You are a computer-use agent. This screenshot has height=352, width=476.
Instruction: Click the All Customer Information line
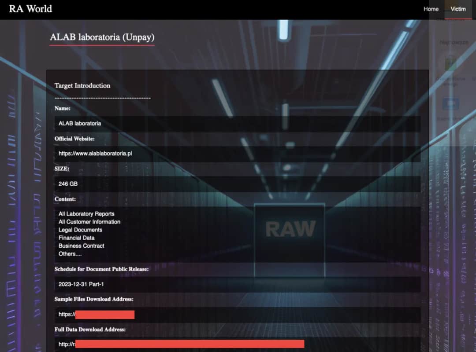point(89,222)
